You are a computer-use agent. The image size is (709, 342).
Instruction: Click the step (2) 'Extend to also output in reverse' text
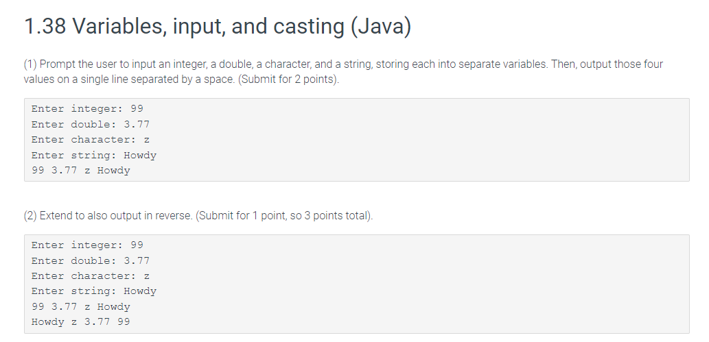[x=116, y=215]
